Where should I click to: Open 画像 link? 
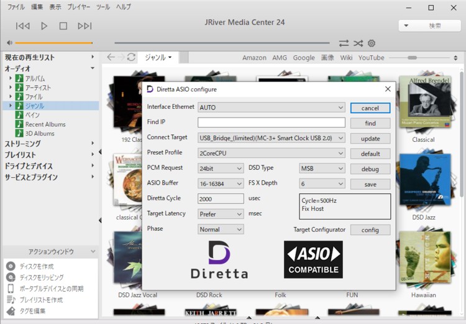click(x=327, y=58)
